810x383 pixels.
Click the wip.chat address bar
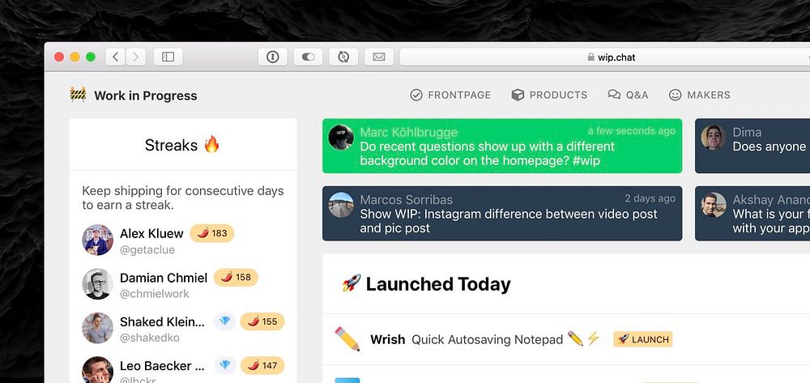coord(604,57)
